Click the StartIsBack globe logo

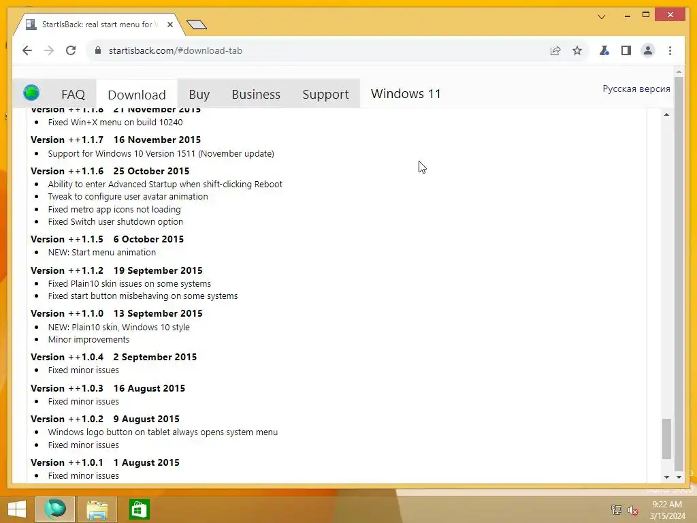31,93
